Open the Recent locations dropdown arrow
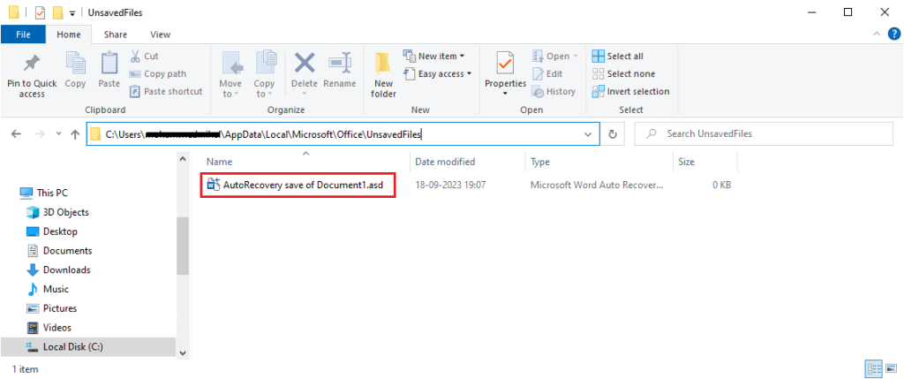The image size is (904, 379). pos(57,133)
